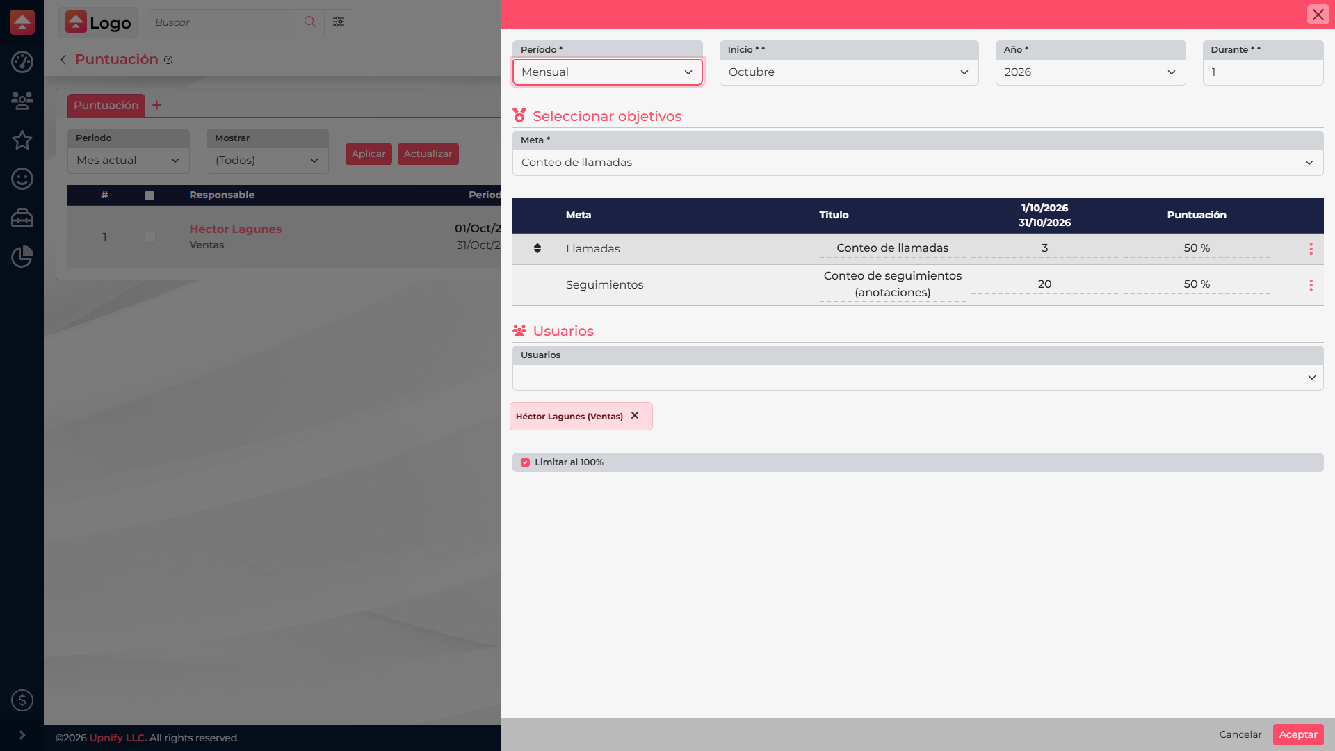Open the dashboard gauge icon in sidebar
1335x751 pixels.
click(x=22, y=62)
